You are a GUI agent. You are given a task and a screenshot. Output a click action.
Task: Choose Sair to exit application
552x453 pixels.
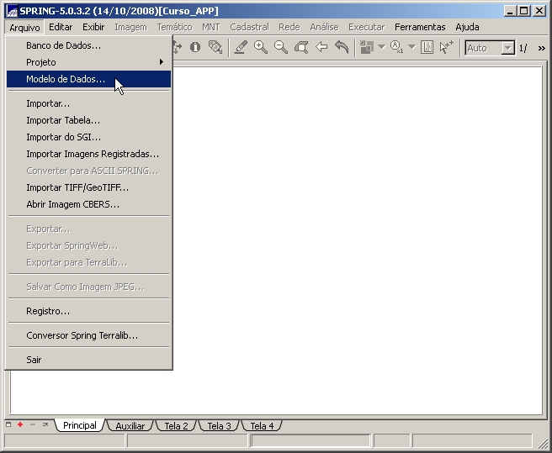point(34,360)
